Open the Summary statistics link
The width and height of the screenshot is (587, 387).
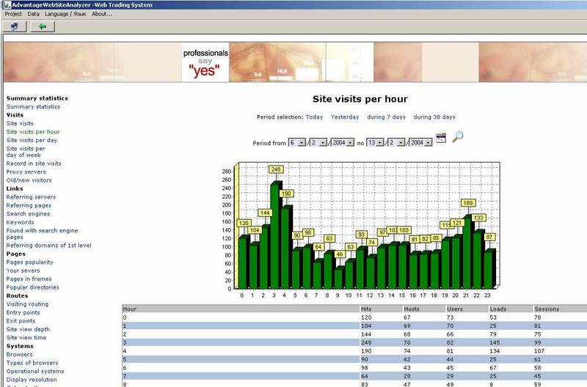pos(33,106)
